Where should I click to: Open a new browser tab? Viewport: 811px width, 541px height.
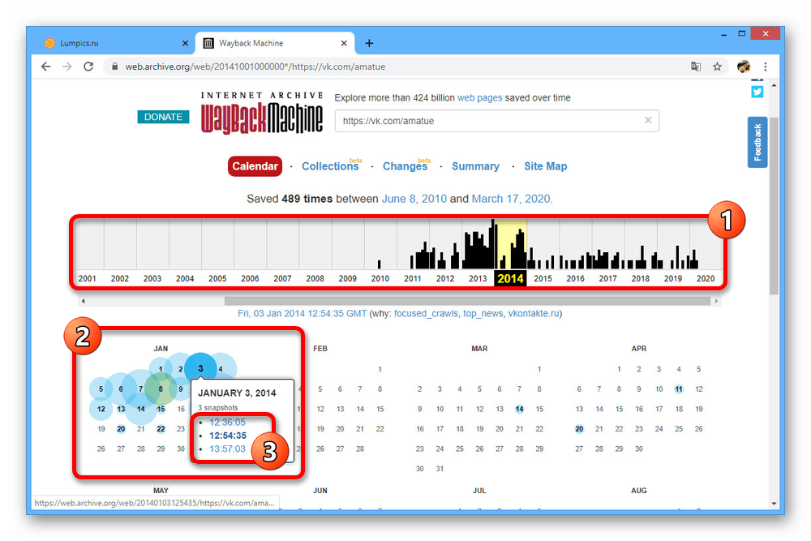369,44
